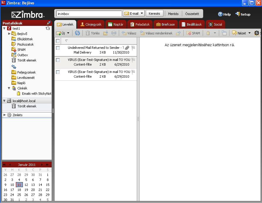Open the Naptár tab
Viewport: 262px width, 203px height.
tap(116, 24)
